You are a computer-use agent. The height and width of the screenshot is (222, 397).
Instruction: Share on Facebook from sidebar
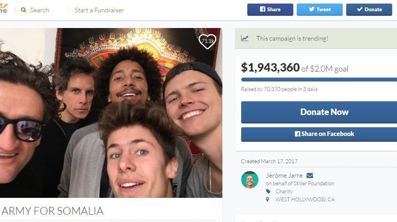[319, 134]
